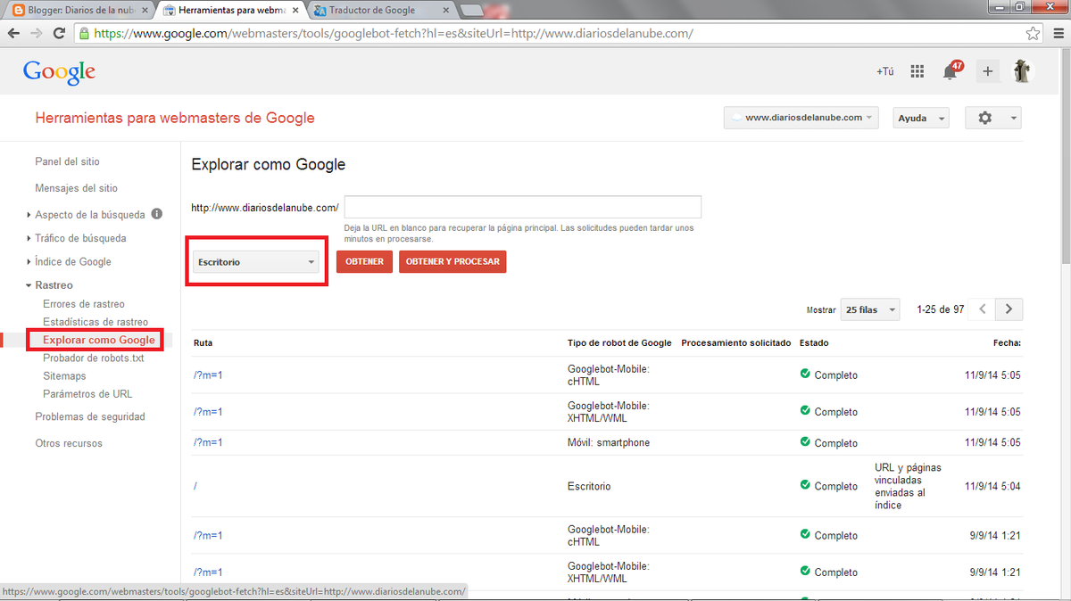This screenshot has width=1071, height=601.
Task: Reload the page with refresh icon
Action: pyautogui.click(x=59, y=33)
